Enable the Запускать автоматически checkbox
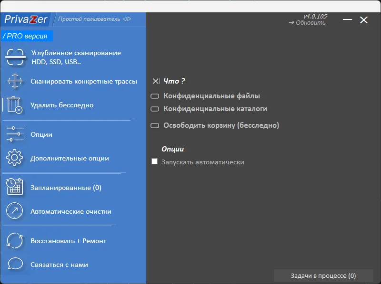The image size is (381, 284). [154, 162]
